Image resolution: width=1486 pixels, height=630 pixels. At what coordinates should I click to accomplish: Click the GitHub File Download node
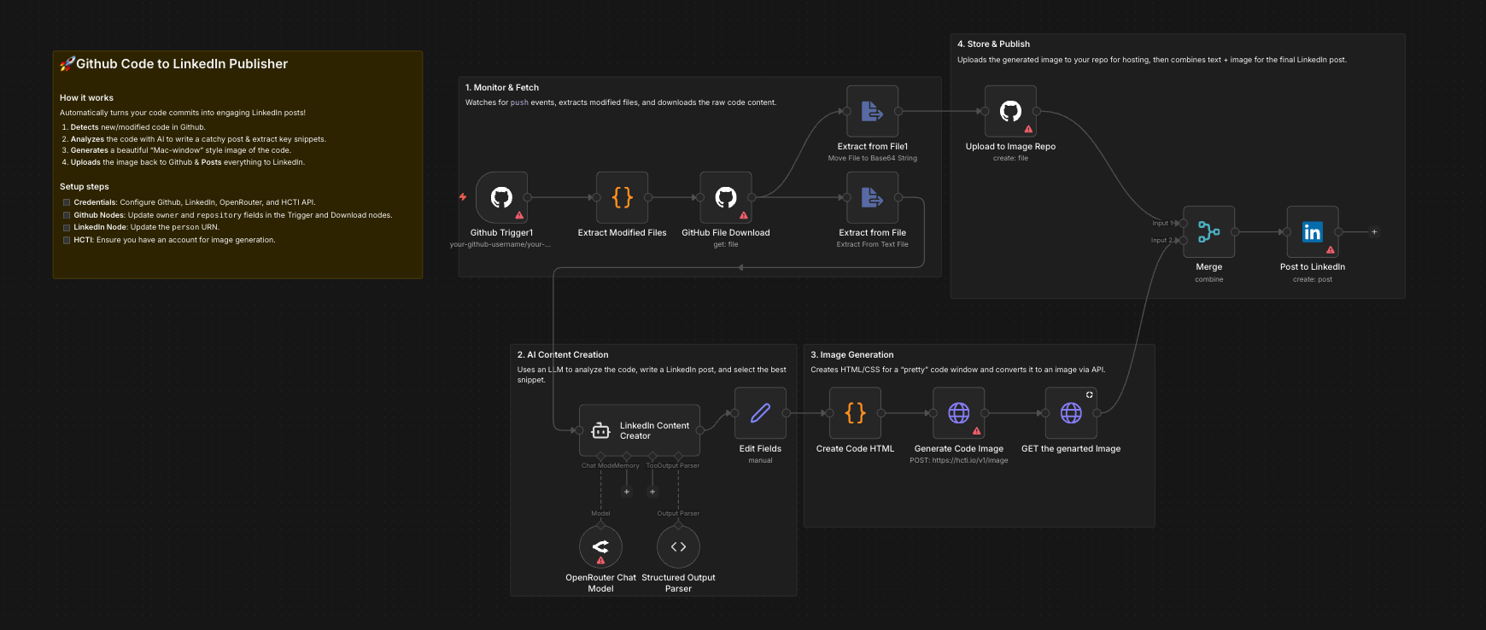point(725,197)
